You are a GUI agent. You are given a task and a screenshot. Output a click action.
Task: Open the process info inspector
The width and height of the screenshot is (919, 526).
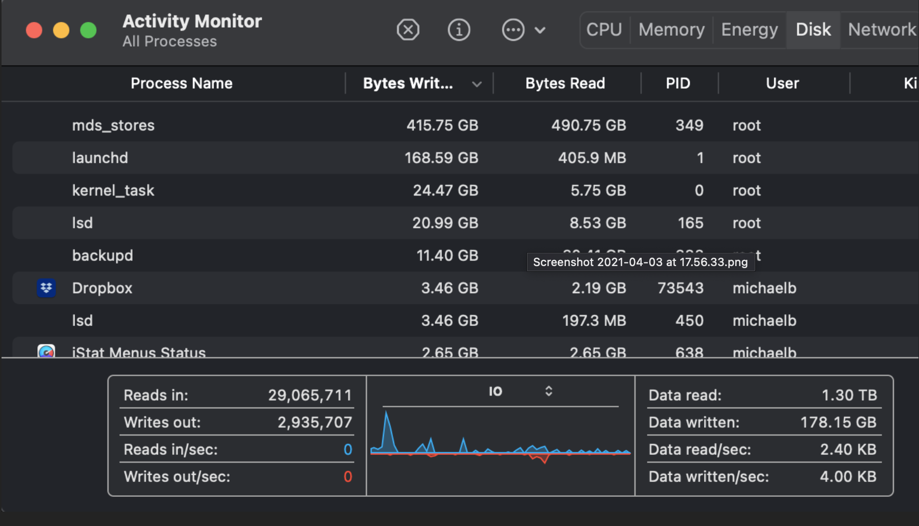pyautogui.click(x=459, y=30)
